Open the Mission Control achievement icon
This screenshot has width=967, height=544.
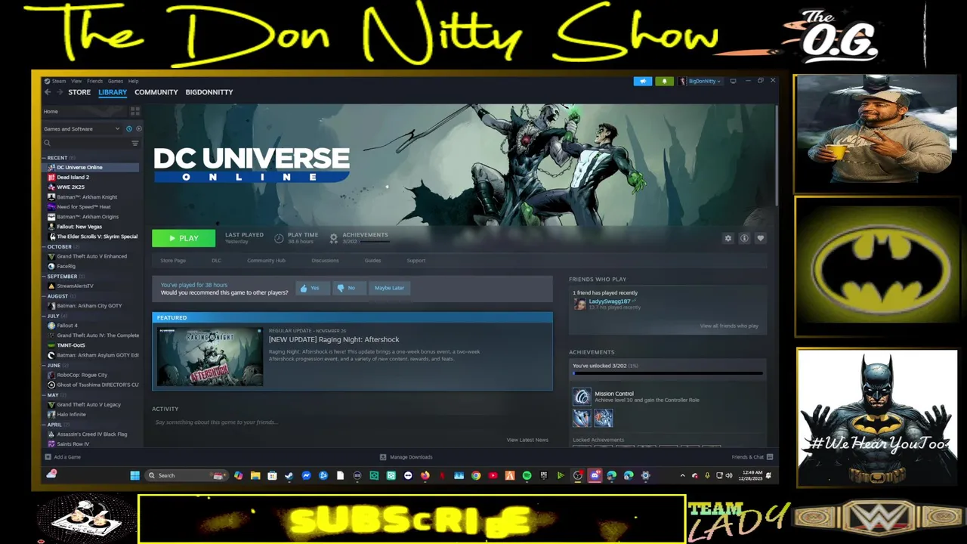tap(582, 397)
